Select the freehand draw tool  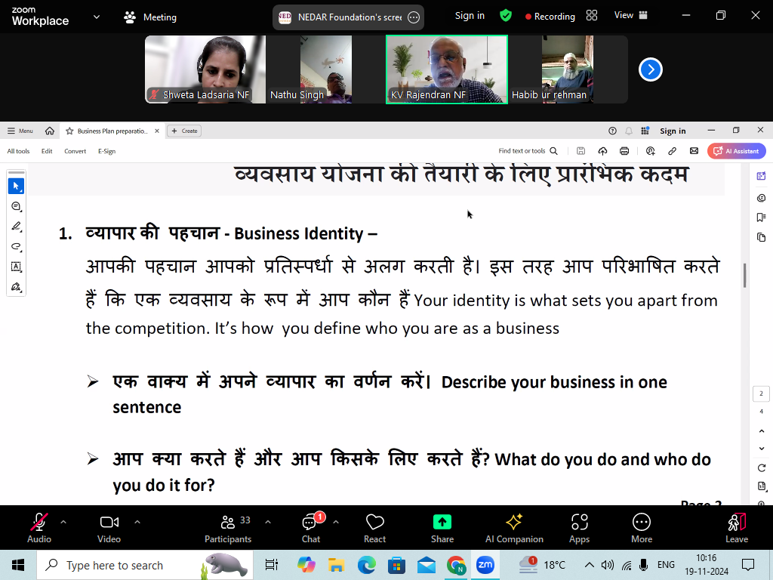16,247
